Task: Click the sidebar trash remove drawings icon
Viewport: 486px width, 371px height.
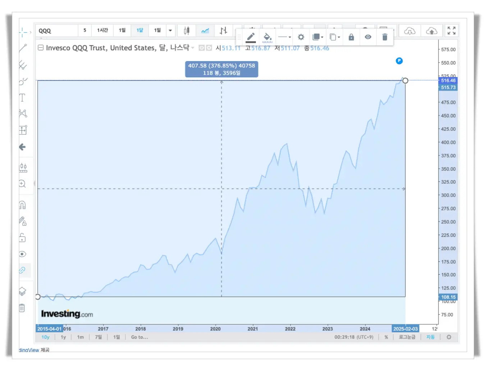Action: [x=22, y=308]
